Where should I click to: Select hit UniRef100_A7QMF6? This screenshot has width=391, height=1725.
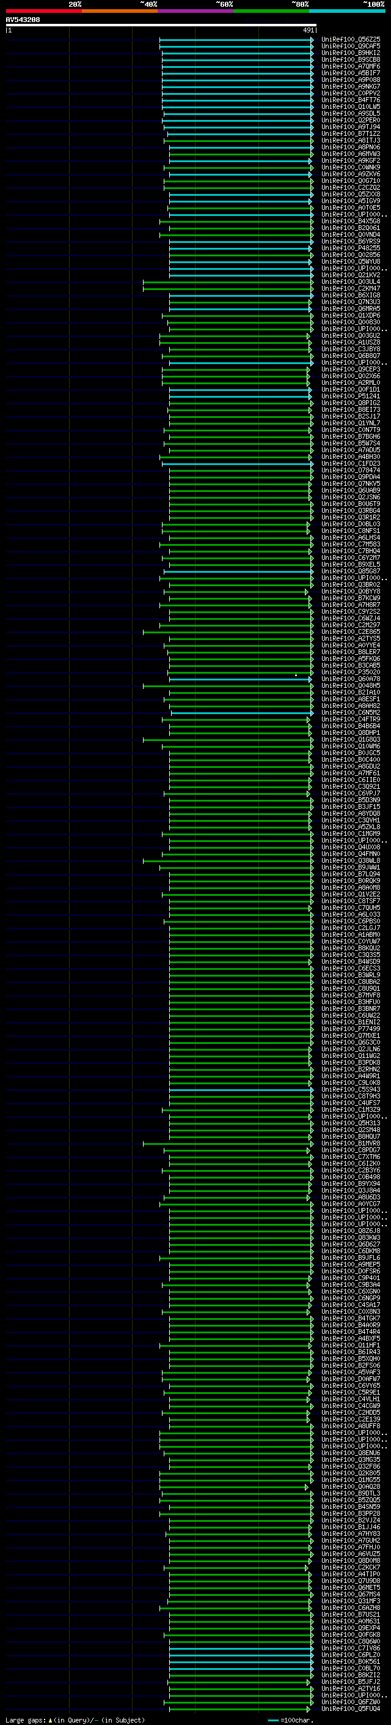click(351, 66)
